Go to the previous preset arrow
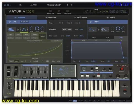The width and height of the screenshot is (134, 105). click(67, 5)
